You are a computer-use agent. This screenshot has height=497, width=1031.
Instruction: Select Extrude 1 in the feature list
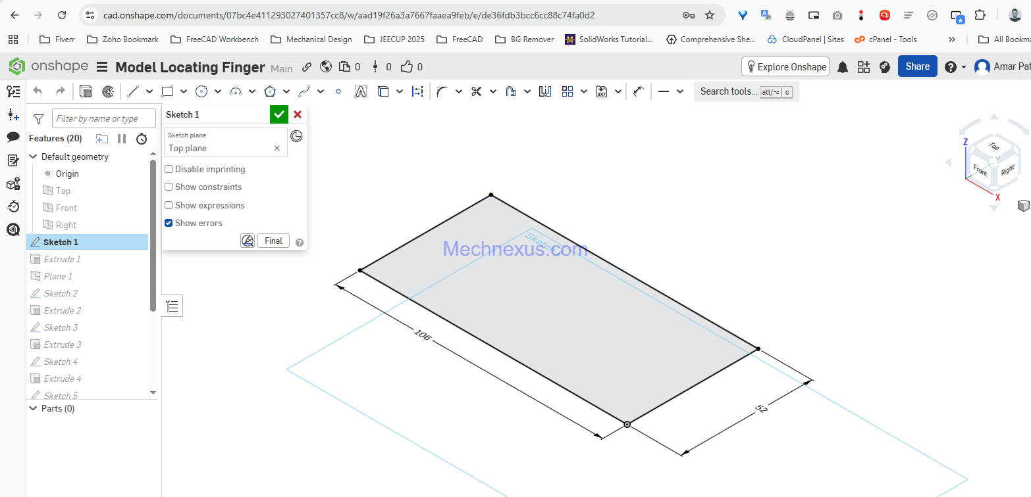click(x=62, y=259)
